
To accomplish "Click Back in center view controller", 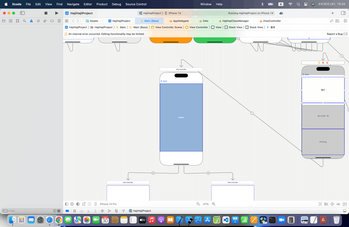I will pyautogui.click(x=164, y=81).
